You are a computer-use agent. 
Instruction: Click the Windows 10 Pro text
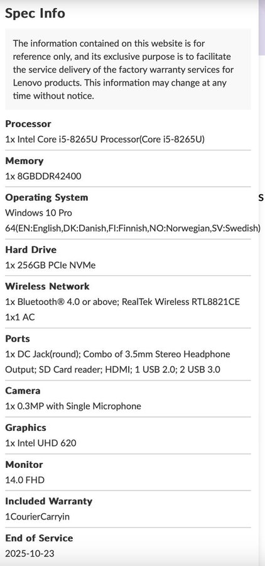pos(38,213)
